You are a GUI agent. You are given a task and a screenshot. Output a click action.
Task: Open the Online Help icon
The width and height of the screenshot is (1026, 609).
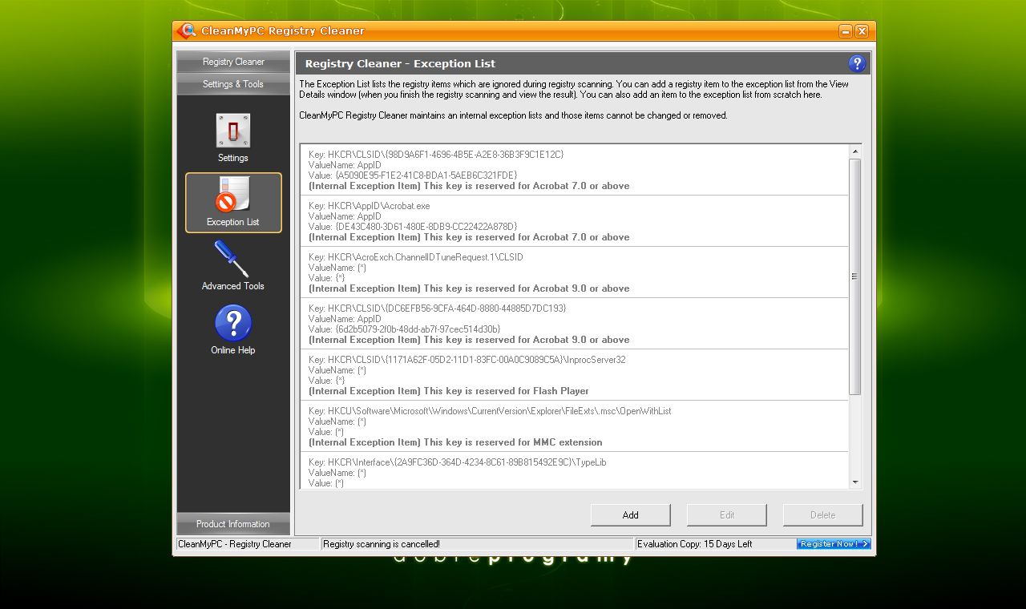coord(233,323)
